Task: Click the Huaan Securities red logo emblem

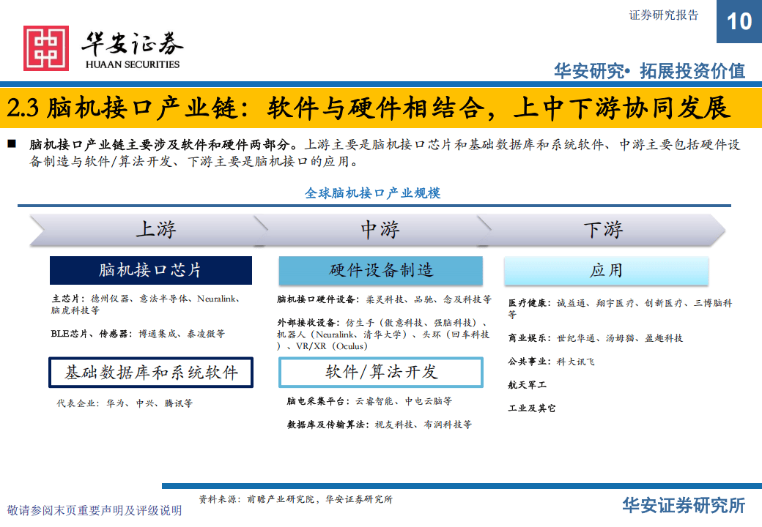Action: point(46,48)
